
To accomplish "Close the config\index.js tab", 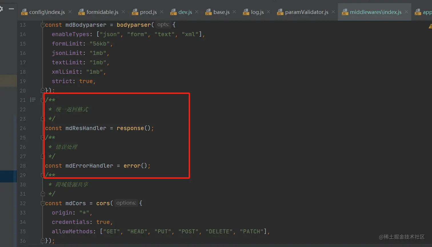I will pyautogui.click(x=70, y=12).
